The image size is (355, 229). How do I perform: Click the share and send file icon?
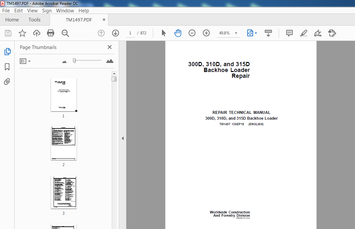(x=332, y=33)
